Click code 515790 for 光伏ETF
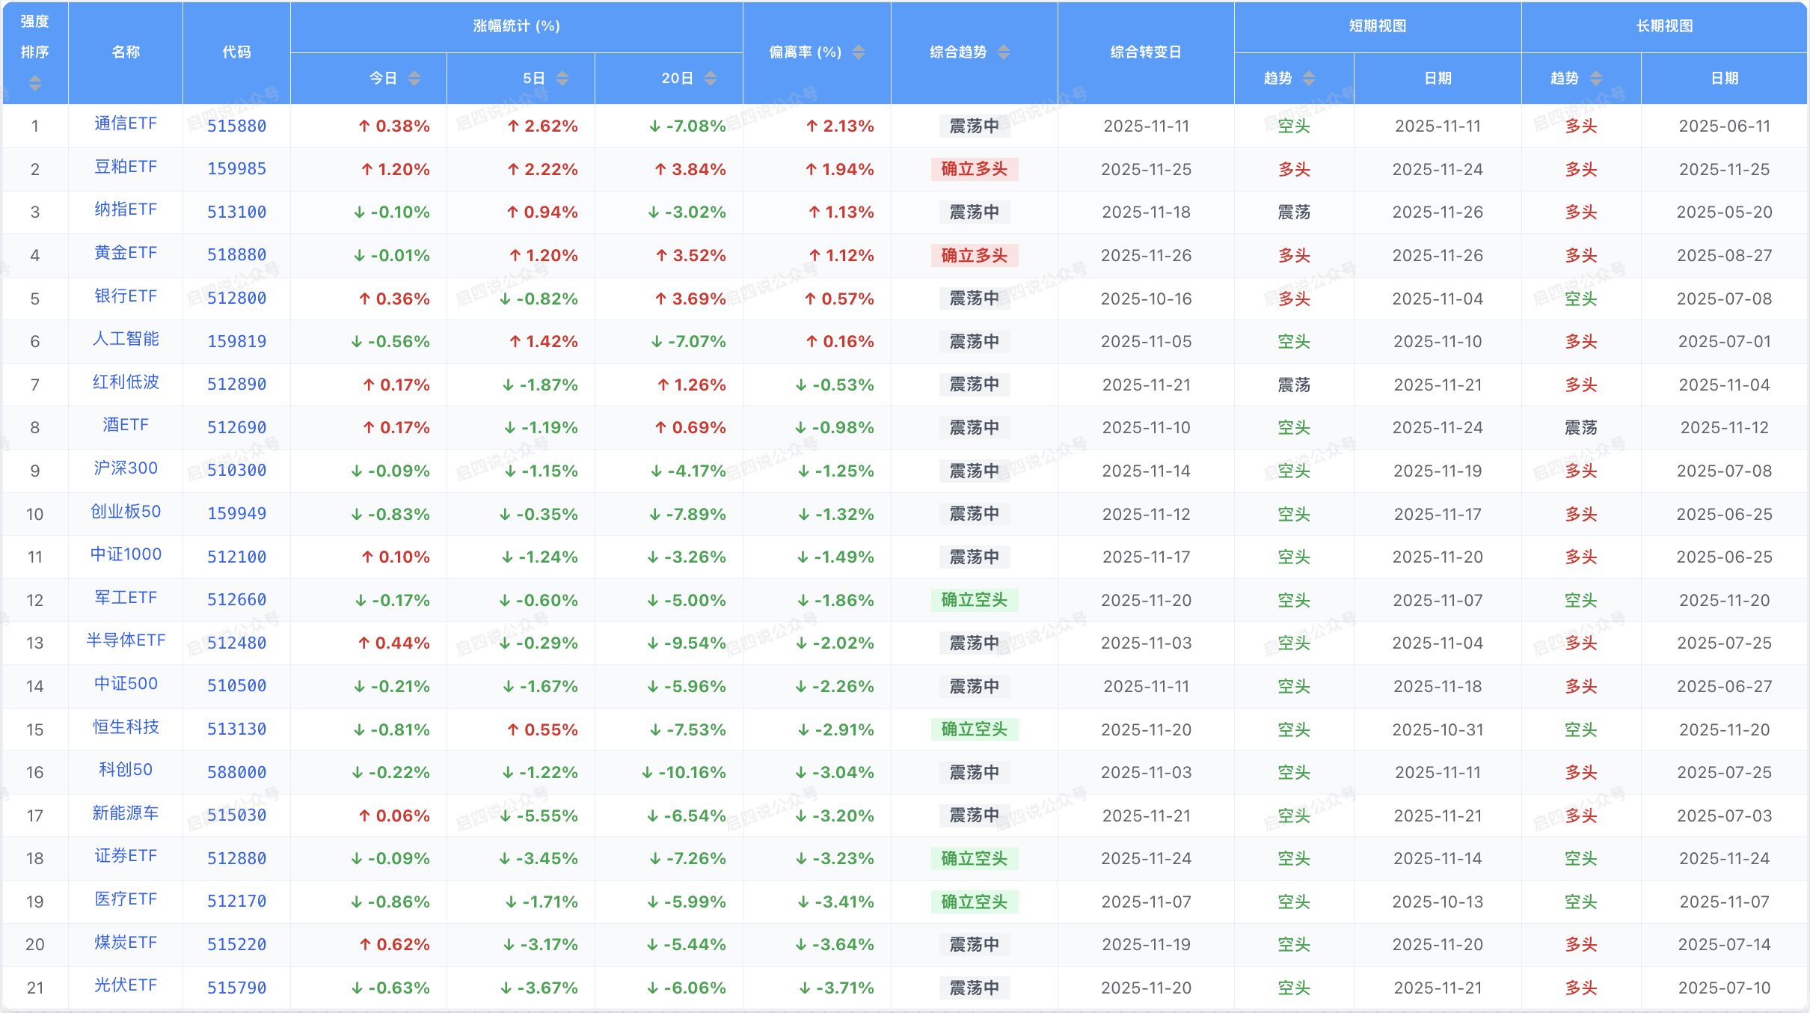 [x=236, y=988]
